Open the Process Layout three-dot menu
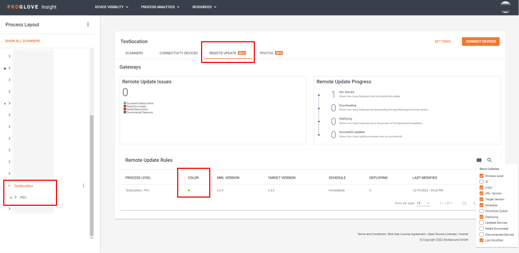 pyautogui.click(x=88, y=24)
